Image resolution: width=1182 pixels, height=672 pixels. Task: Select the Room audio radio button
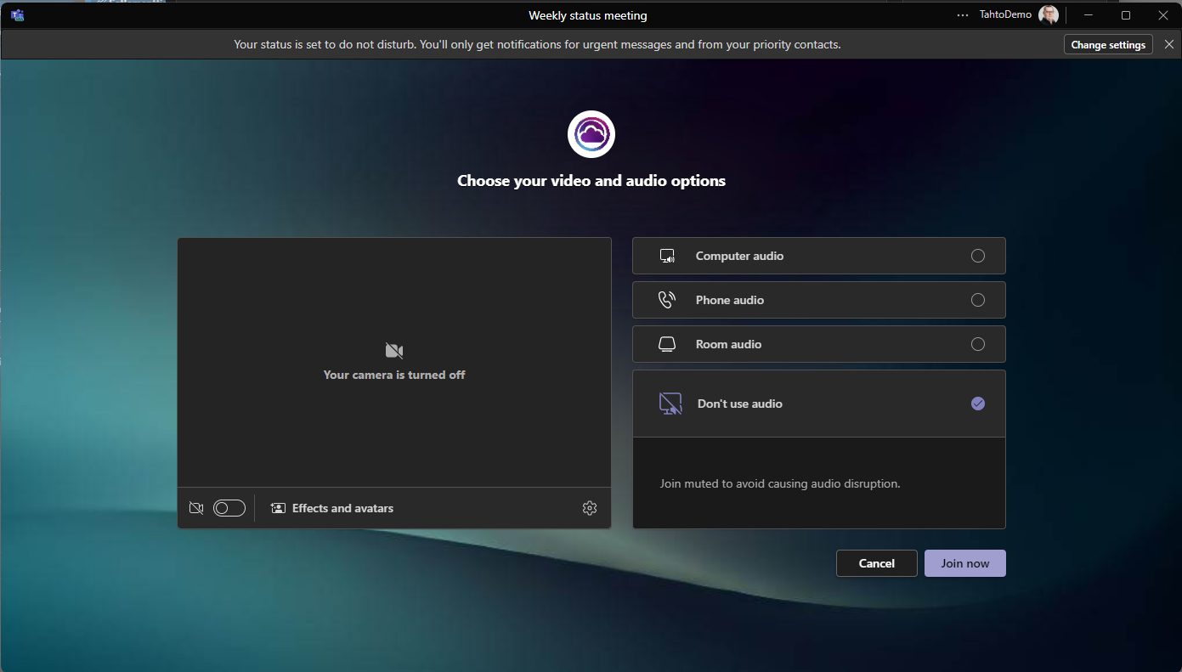978,344
